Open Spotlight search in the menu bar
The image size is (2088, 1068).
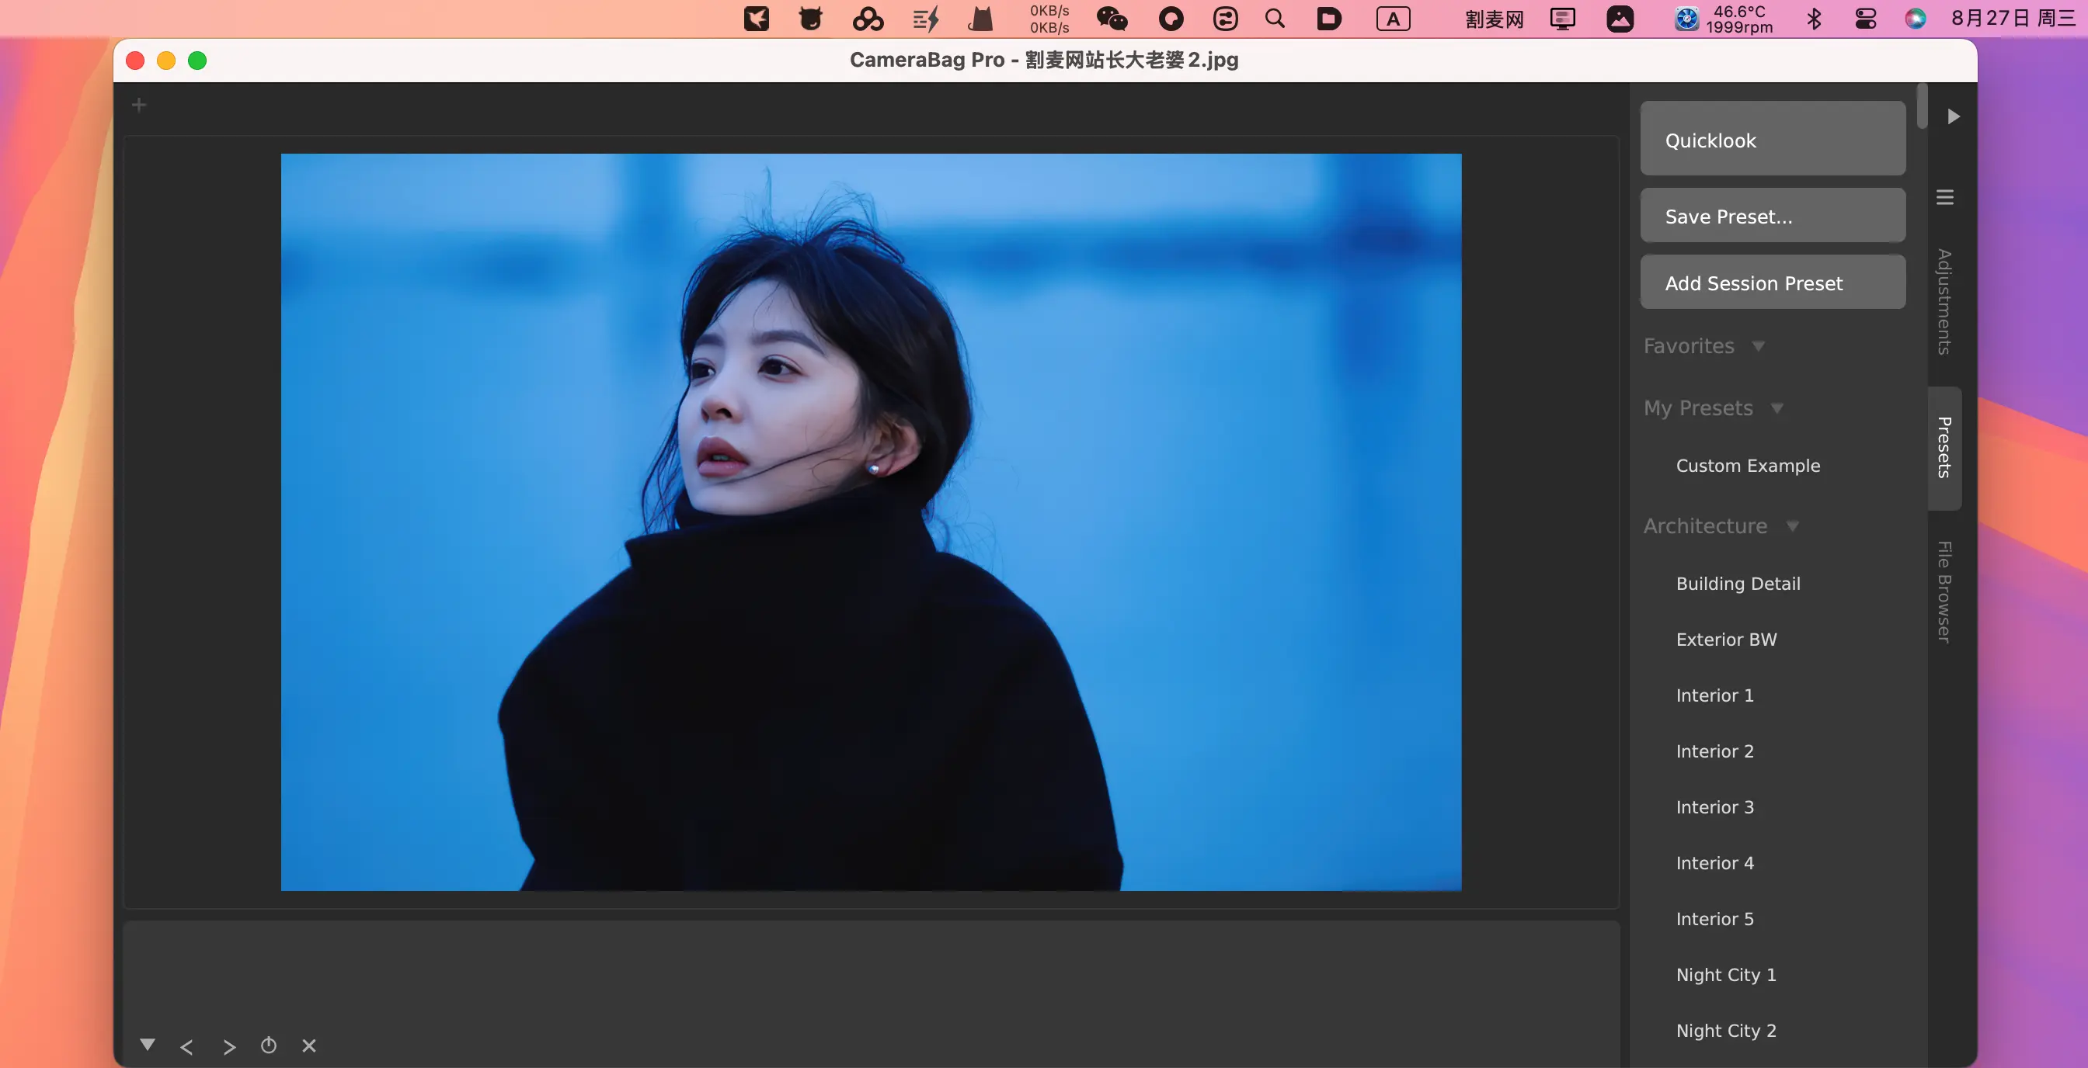click(x=1274, y=19)
